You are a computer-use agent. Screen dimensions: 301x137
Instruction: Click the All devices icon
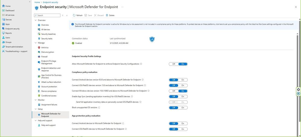click(39, 29)
